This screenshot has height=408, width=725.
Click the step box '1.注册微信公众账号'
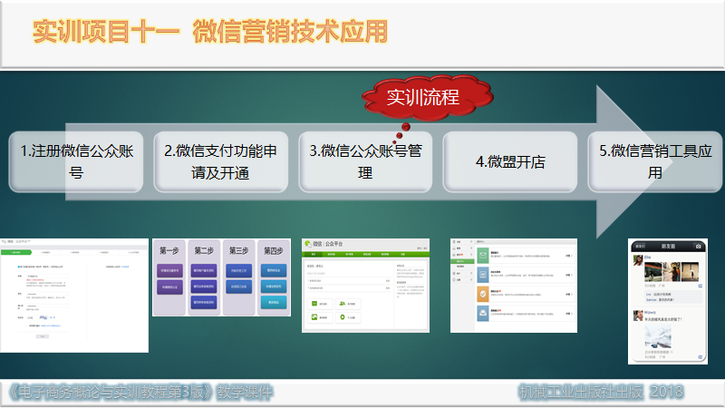click(76, 162)
